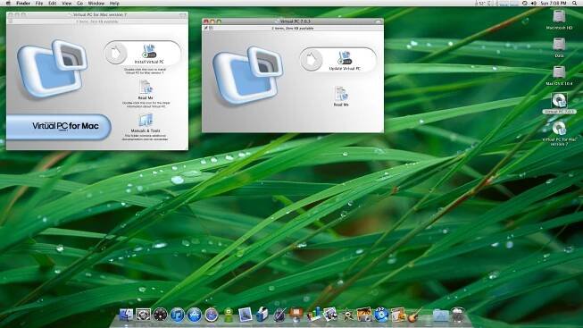The height and width of the screenshot is (328, 583).
Task: Launch iMovie star icon in Dock
Action: 347,315
